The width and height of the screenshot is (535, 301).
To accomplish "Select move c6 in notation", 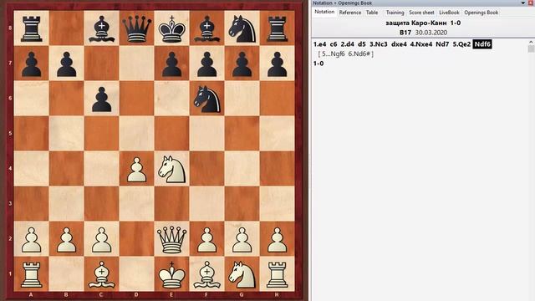I will [334, 44].
